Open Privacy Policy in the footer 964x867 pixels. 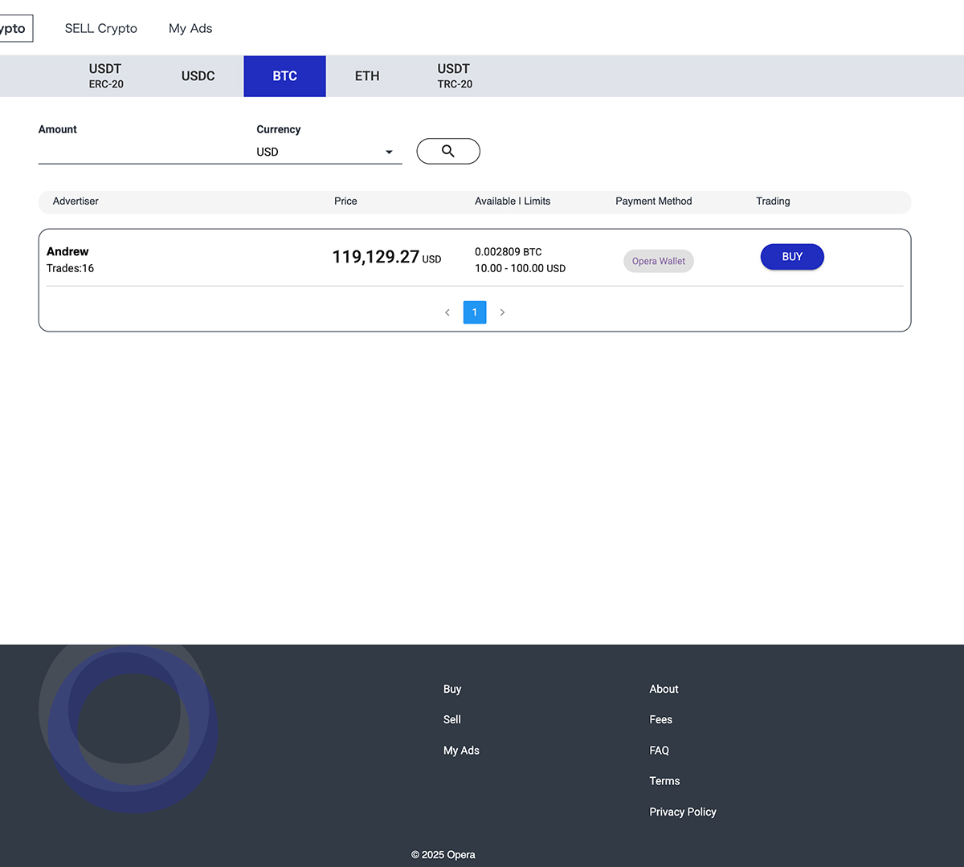pos(682,812)
